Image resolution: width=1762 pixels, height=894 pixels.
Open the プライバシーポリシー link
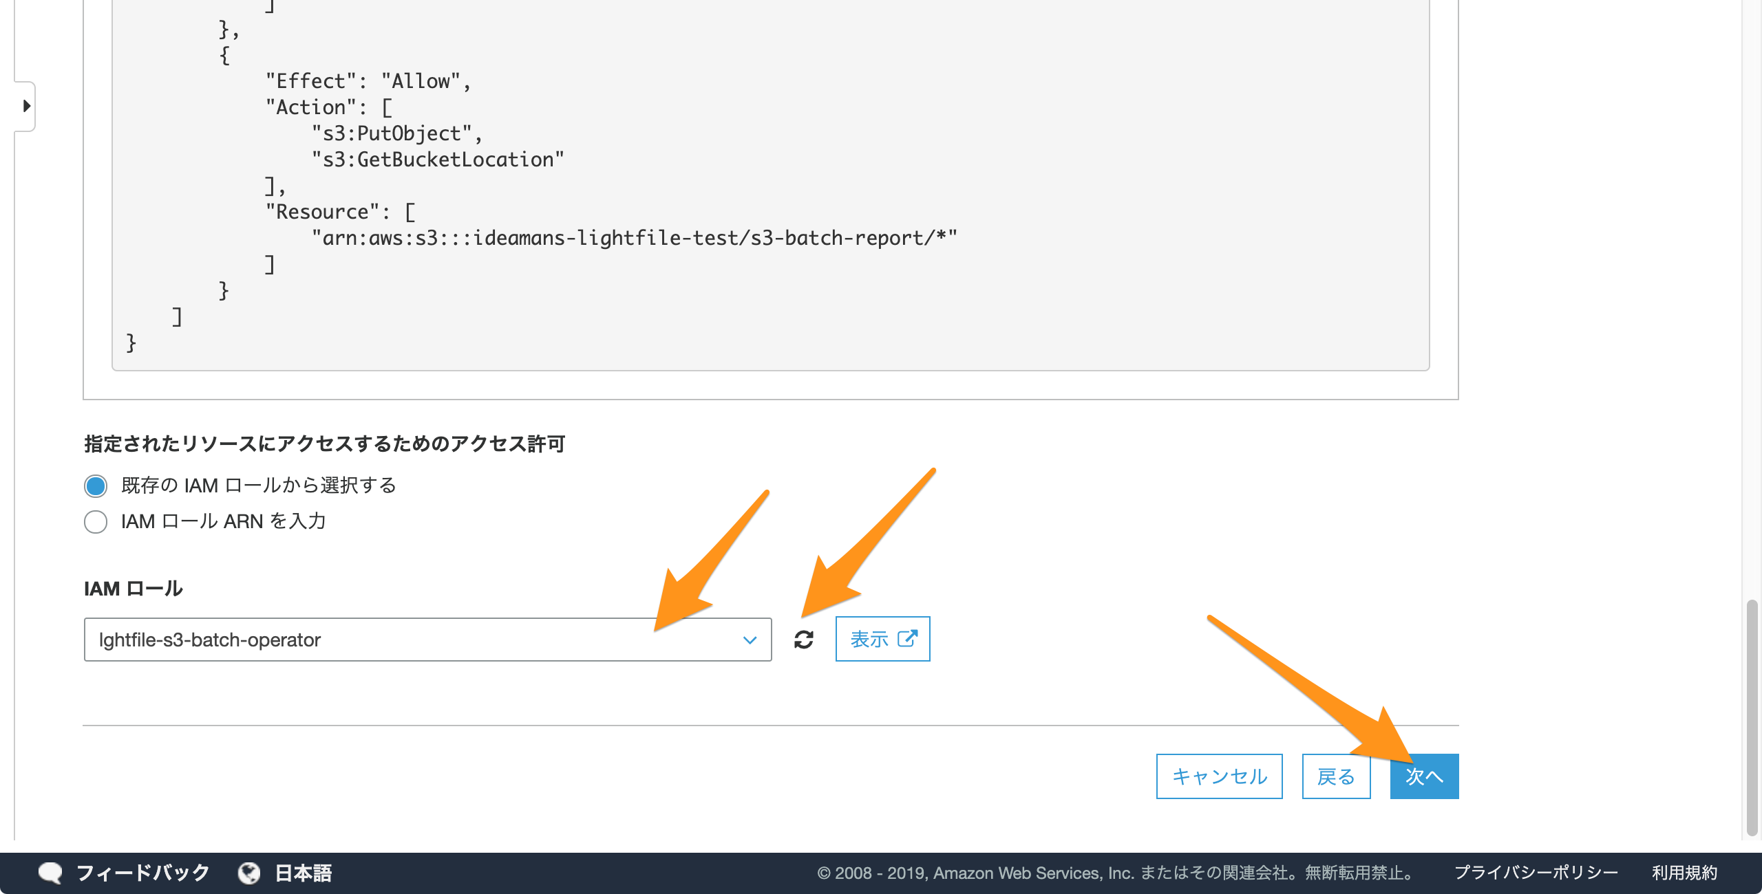click(x=1536, y=873)
